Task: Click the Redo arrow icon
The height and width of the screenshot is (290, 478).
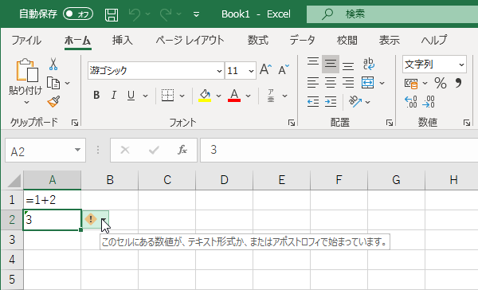Action: click(166, 14)
